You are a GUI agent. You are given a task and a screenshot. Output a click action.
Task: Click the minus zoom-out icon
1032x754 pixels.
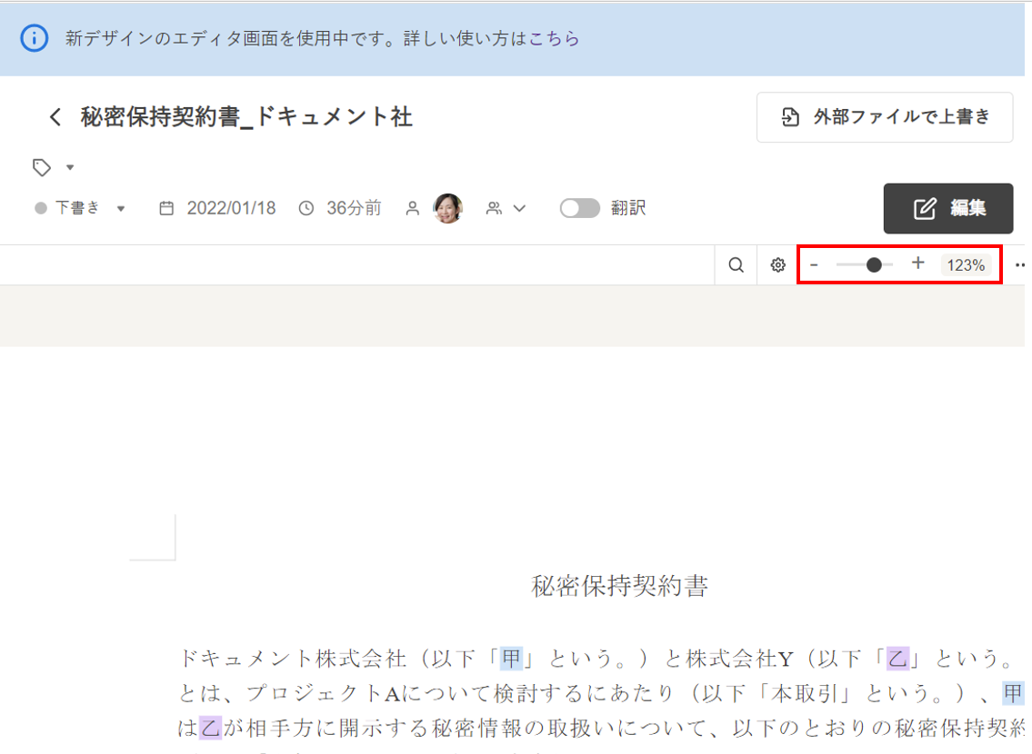[815, 264]
